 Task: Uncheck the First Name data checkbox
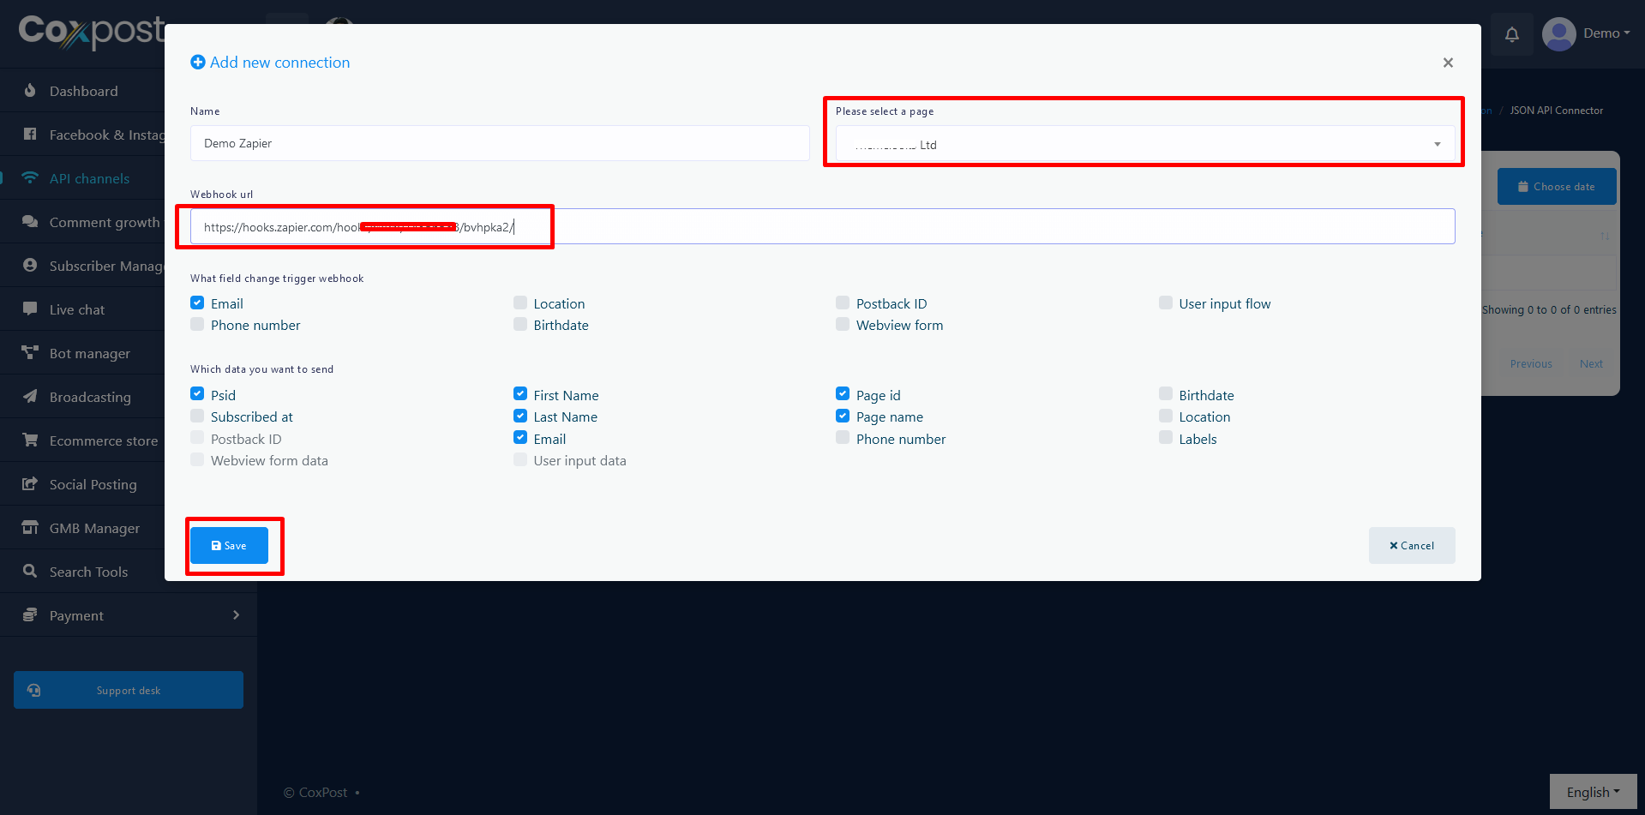520,394
